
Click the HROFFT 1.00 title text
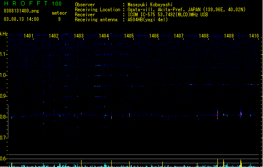pos(33,3)
